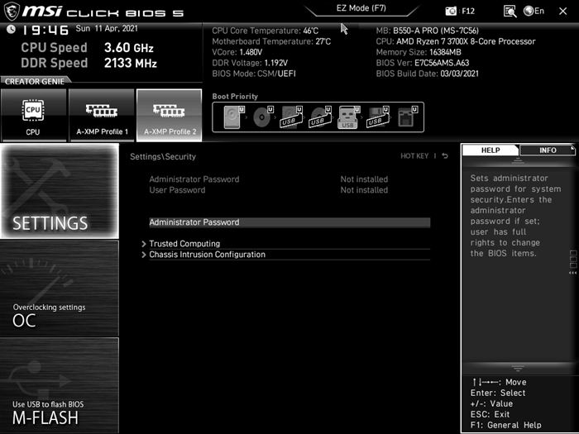Select the USB CD/DVD boot device

coord(320,117)
